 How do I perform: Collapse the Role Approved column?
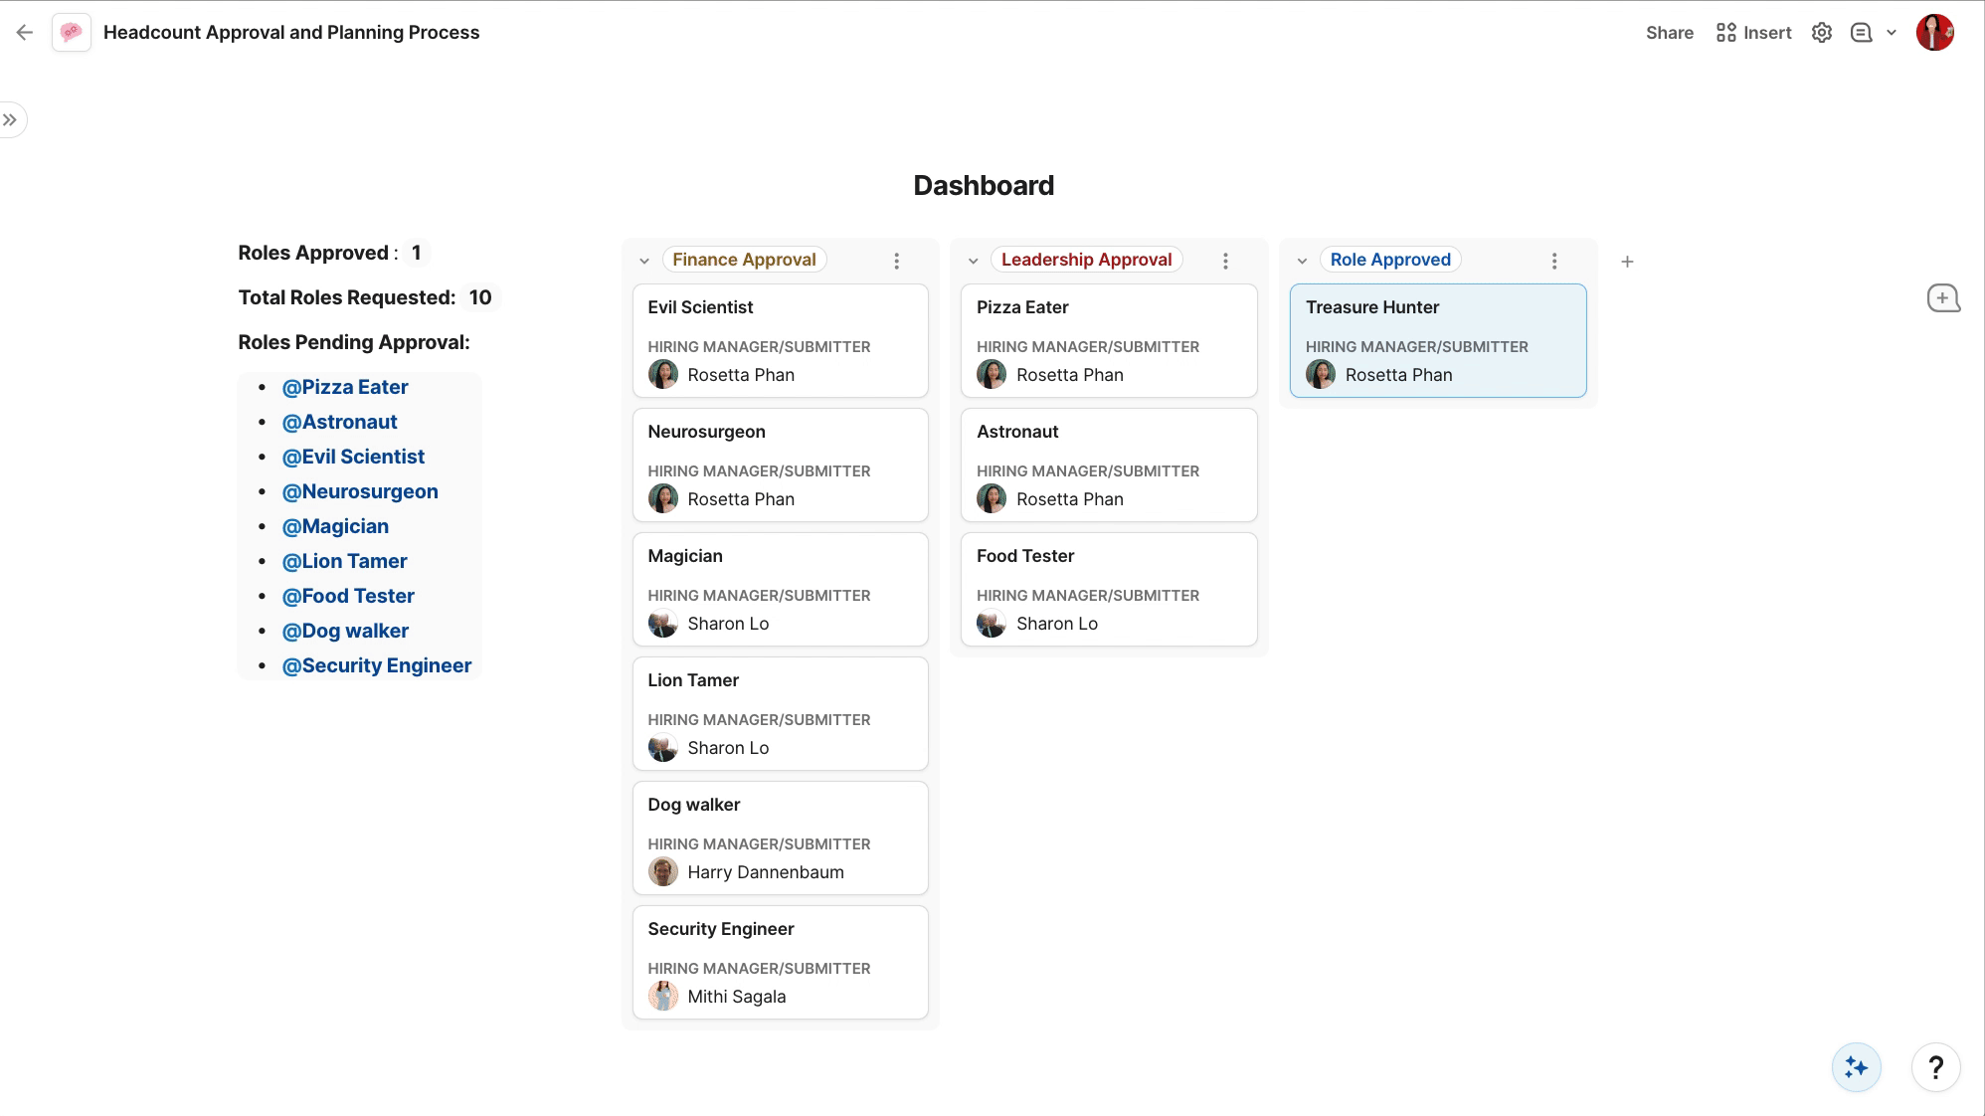pos(1302,261)
